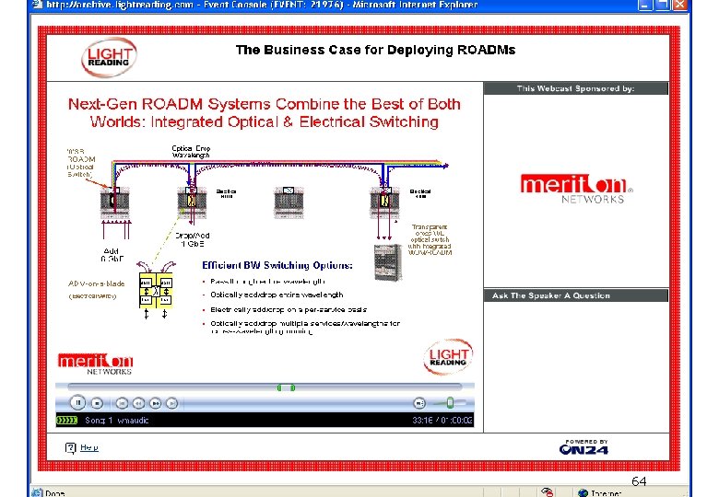Click the previous track button
Viewport: 719px width, 497px height.
[122, 403]
